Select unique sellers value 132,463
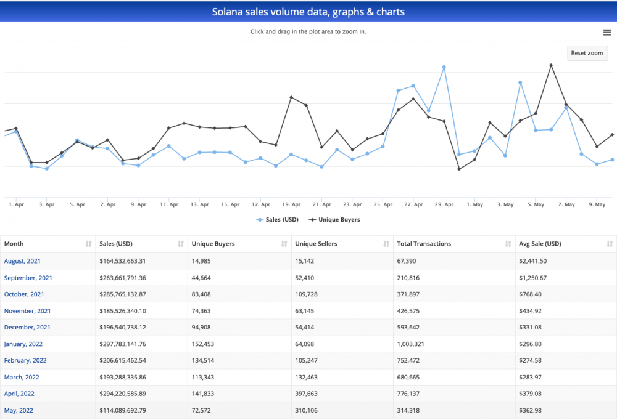The width and height of the screenshot is (617, 420). [x=306, y=377]
